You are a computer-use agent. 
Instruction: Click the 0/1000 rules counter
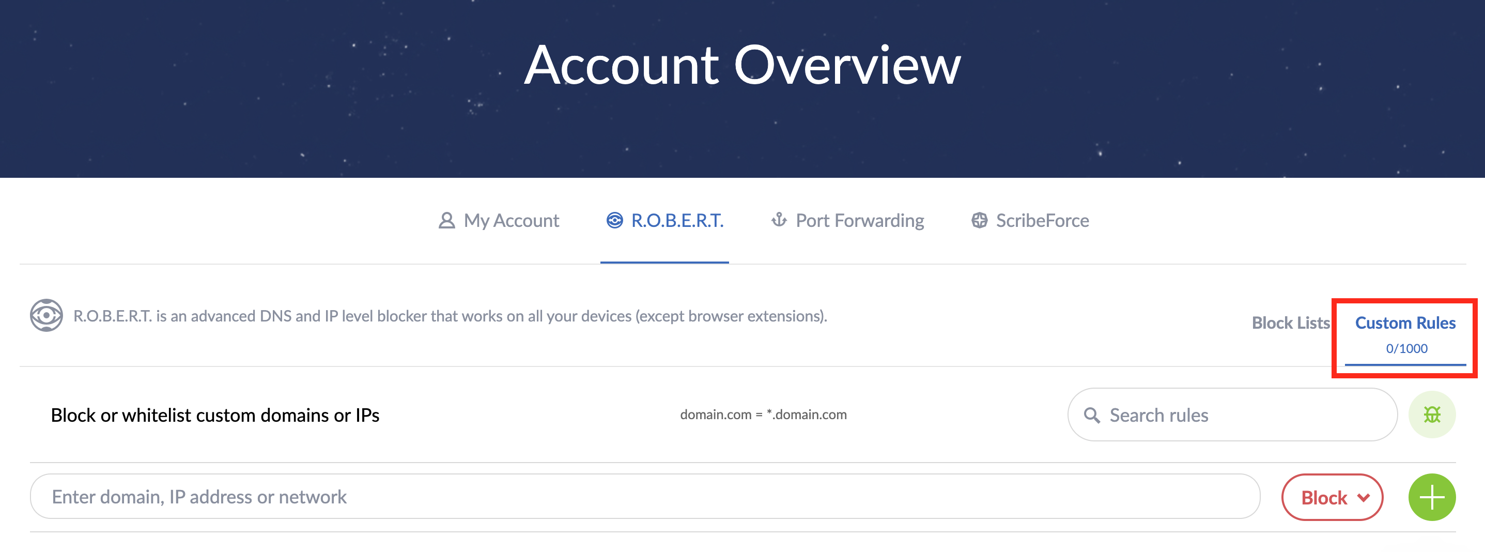(1406, 348)
